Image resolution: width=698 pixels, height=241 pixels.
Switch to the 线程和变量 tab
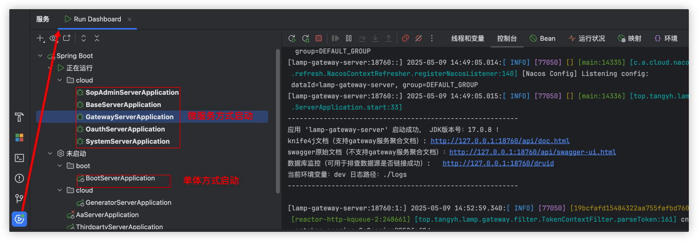pos(468,38)
